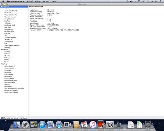
Task: Open the Wijzig menu
Action: [38, 1]
